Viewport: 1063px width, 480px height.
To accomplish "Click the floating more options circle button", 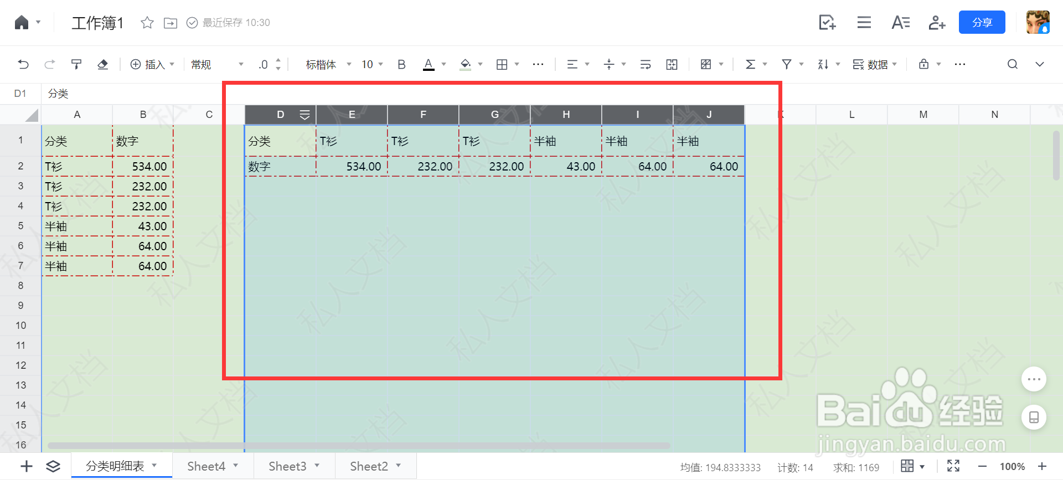I will (1034, 379).
